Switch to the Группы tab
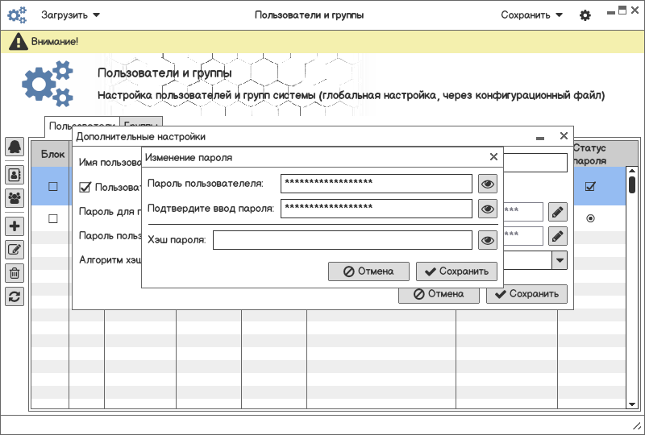The width and height of the screenshot is (645, 435). tap(141, 122)
